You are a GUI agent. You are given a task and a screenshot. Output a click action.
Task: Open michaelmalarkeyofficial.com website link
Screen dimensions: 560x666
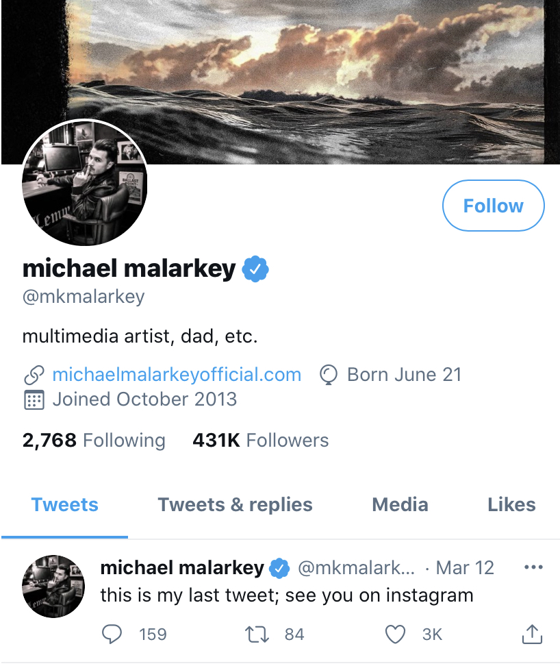tap(177, 375)
